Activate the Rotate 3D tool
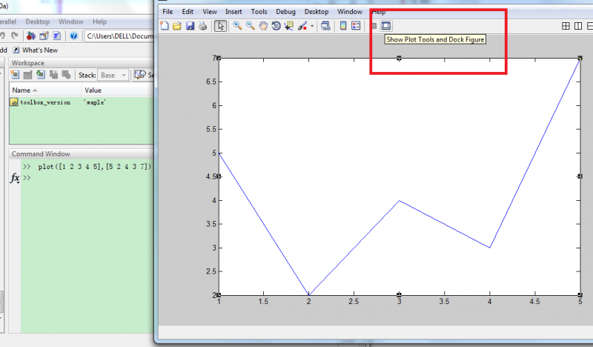Image resolution: width=593 pixels, height=347 pixels. [x=276, y=26]
